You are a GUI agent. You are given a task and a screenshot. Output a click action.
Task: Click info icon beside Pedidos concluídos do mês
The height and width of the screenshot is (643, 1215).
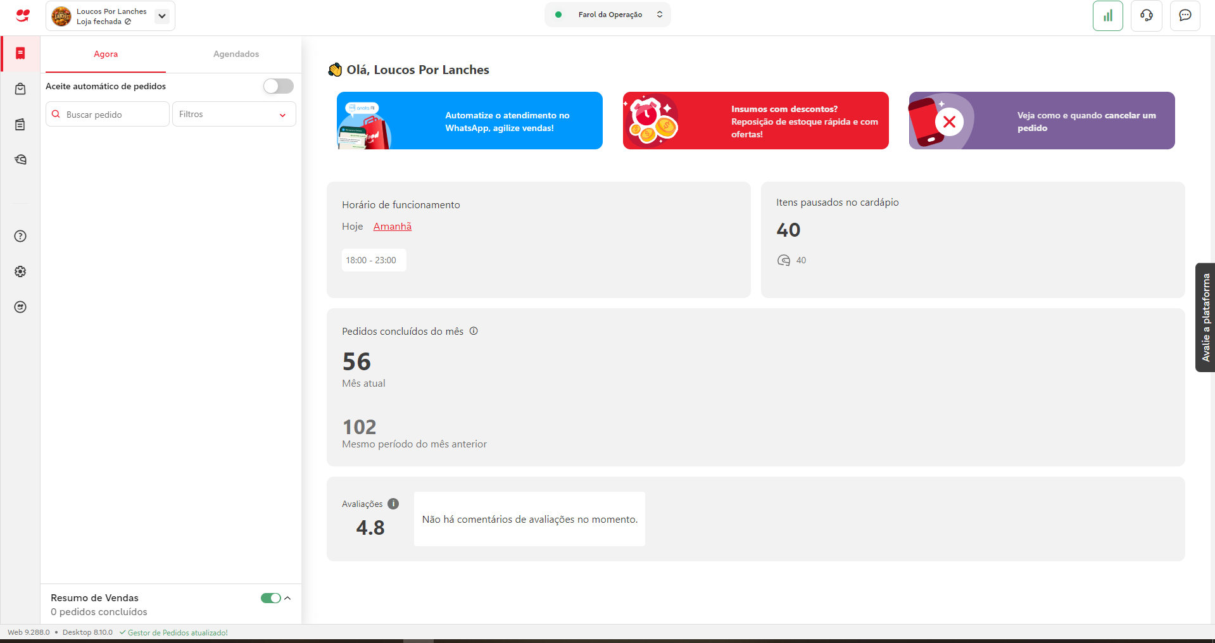[474, 331]
